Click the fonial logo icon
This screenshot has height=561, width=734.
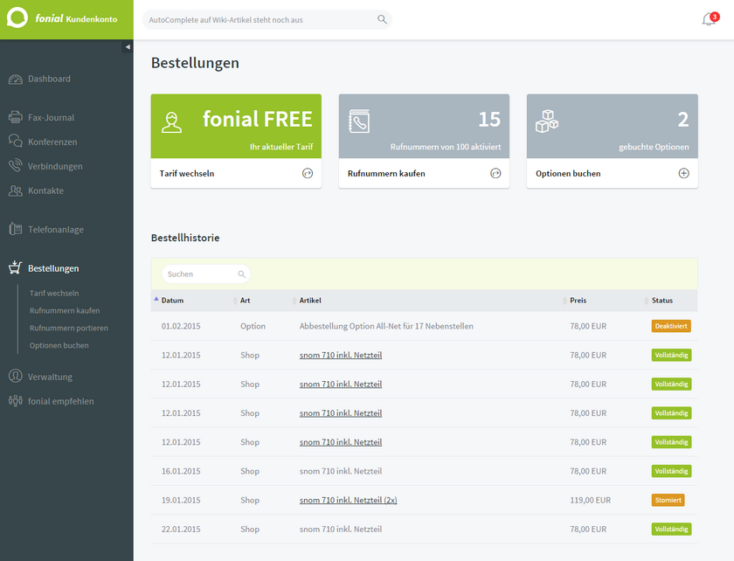coord(17,19)
